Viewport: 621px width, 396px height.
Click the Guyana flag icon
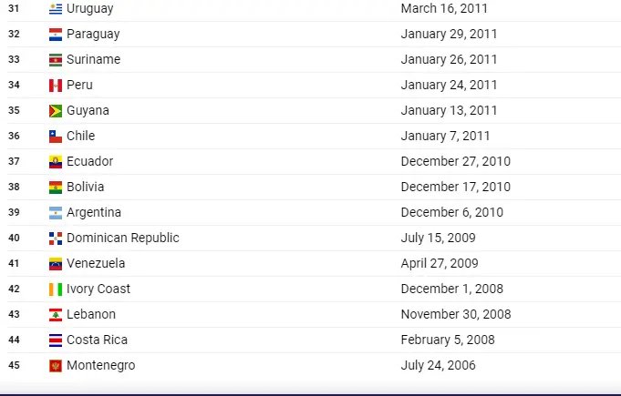[56, 111]
